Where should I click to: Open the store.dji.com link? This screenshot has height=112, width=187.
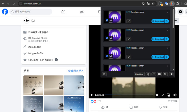click(35, 47)
